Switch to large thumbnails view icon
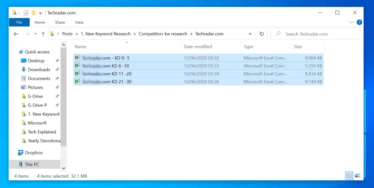The image size is (374, 188). [358, 176]
